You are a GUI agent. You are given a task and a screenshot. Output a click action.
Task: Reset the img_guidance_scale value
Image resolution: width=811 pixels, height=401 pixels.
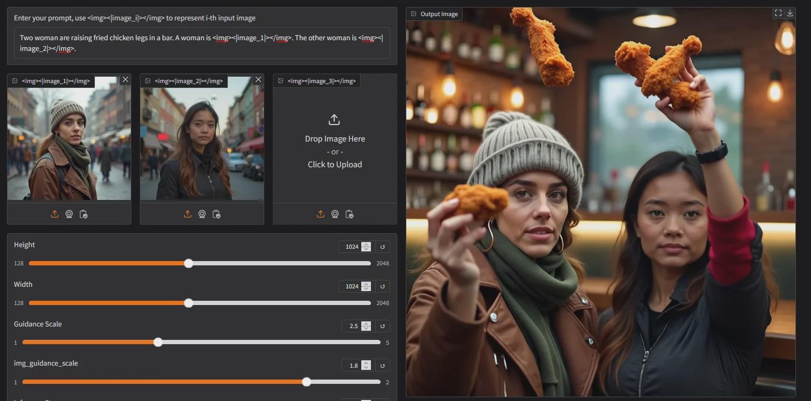pos(383,365)
